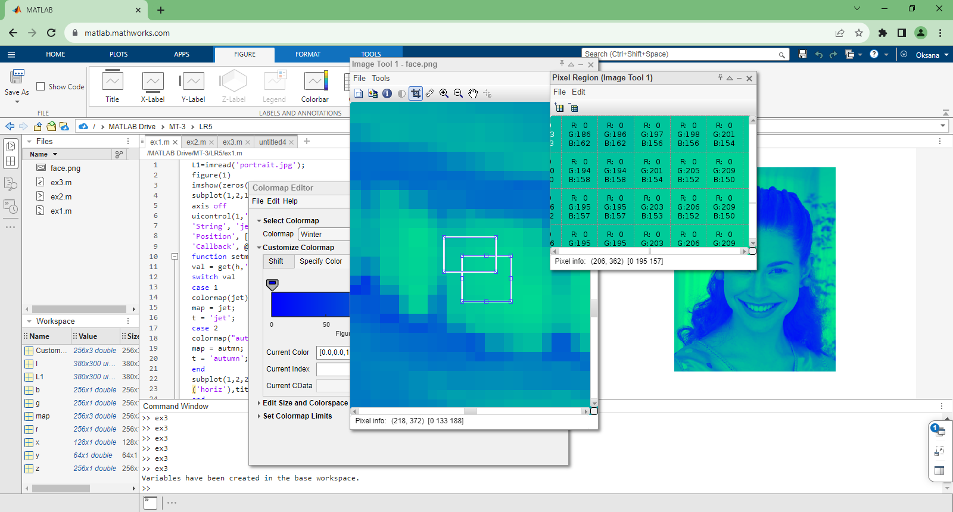953x512 pixels.
Task: Open Image Information blue info icon
Action: coord(387,93)
